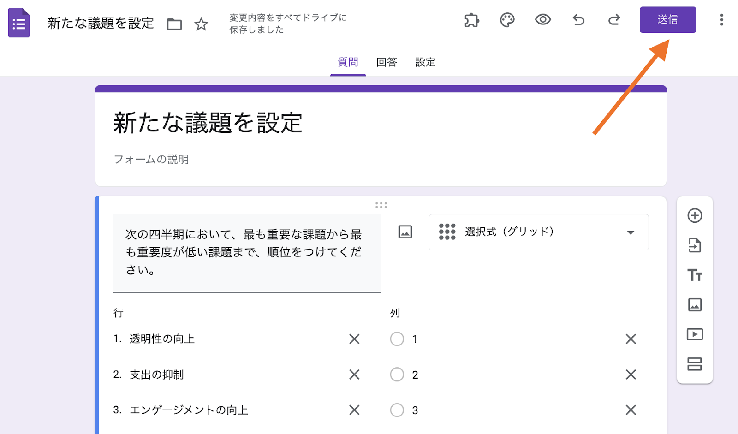Open the theme customization palette
This screenshot has width=738, height=434.
point(507,20)
